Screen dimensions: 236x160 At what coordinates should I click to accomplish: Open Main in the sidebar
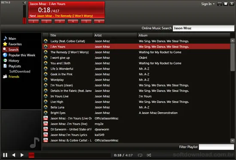click(x=12, y=39)
